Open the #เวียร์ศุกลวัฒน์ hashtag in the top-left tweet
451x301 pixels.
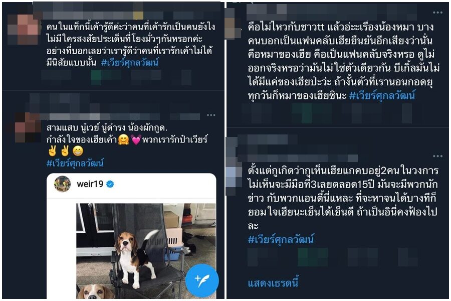[x=130, y=62]
